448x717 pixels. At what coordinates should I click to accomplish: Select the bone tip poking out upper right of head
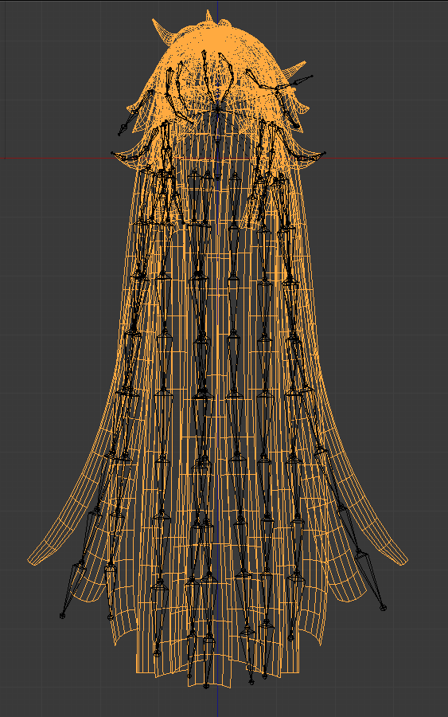click(x=312, y=76)
